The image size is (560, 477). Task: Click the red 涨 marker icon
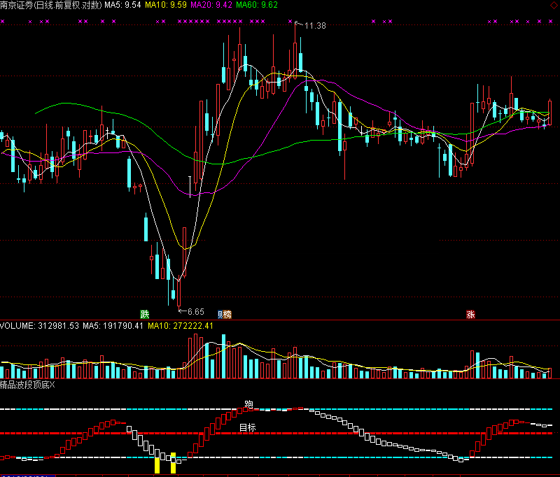[x=470, y=314]
